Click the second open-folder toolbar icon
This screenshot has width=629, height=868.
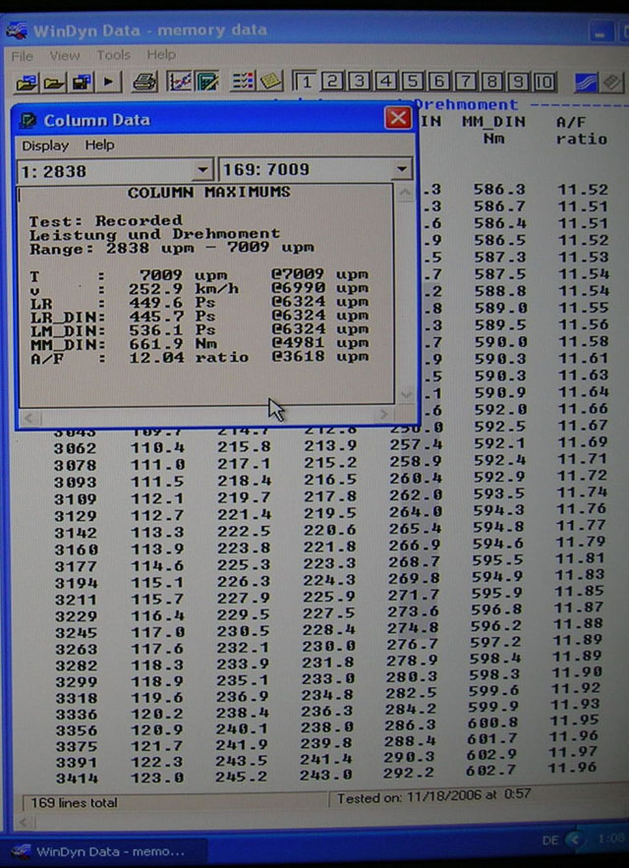pos(54,83)
